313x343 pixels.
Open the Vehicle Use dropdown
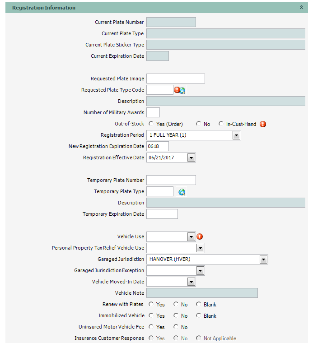point(191,236)
